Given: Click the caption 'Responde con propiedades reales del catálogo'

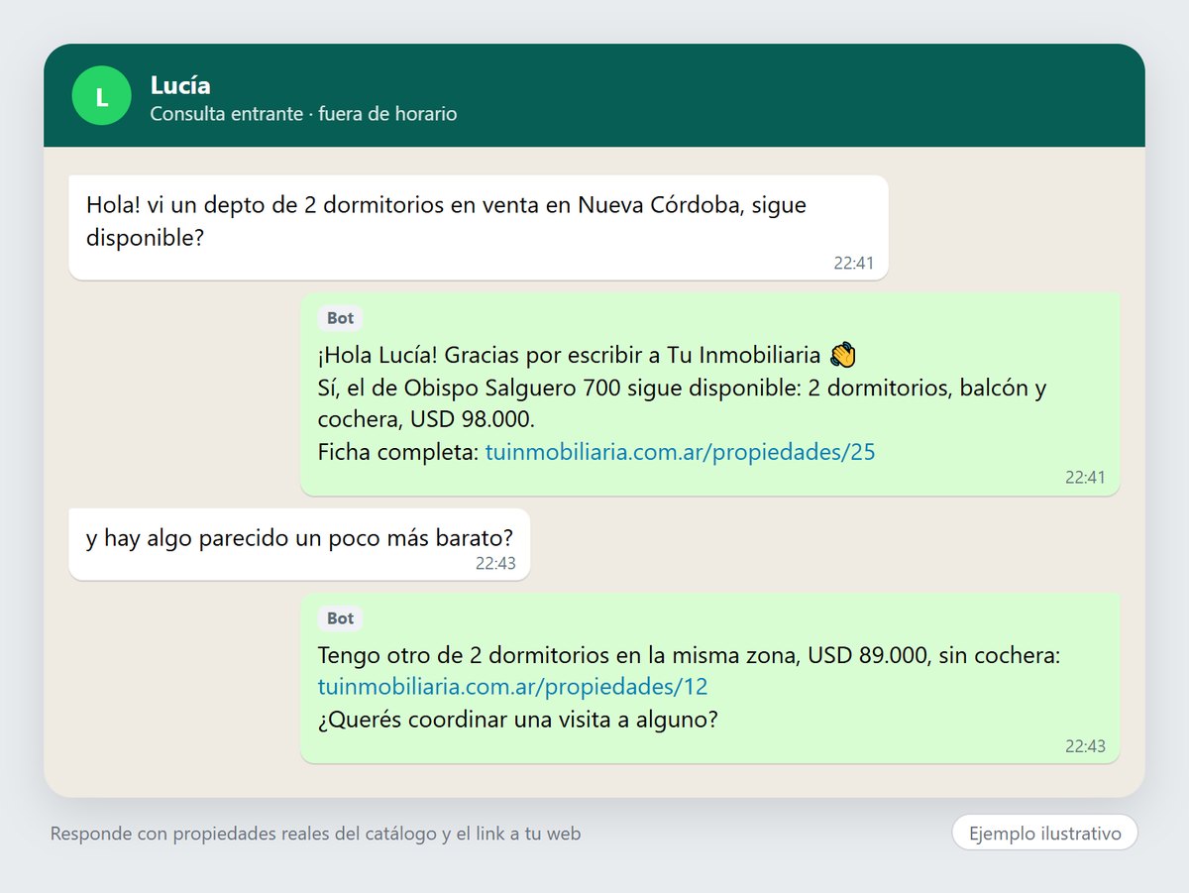Looking at the screenshot, I should tap(244, 835).
